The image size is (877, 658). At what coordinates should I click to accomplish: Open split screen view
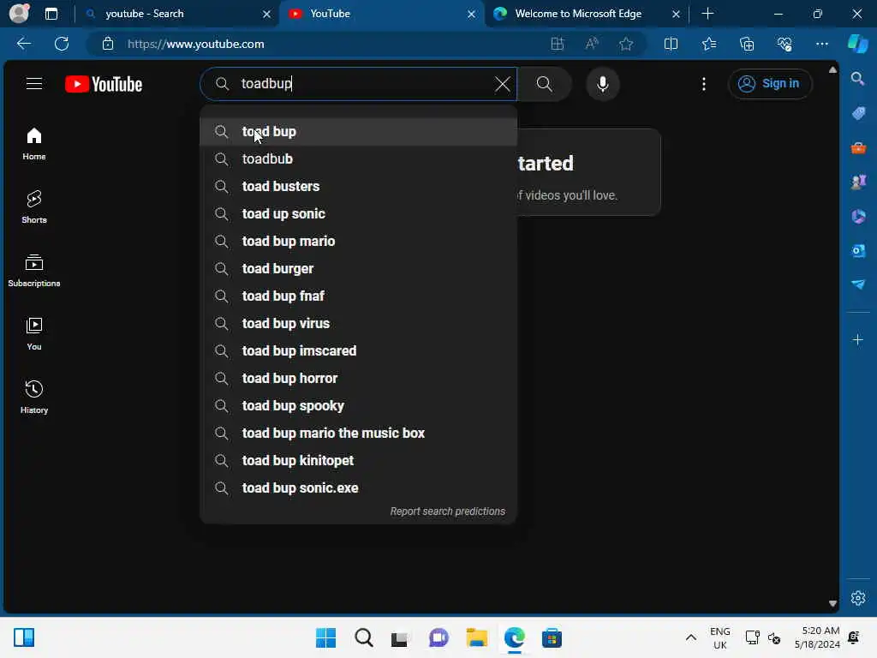coord(671,44)
